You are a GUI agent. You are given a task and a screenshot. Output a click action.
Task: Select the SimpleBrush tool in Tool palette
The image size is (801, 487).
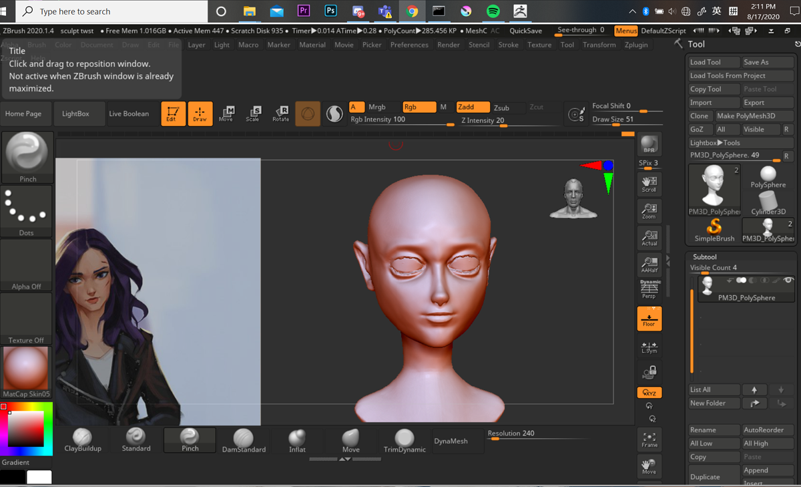click(714, 230)
